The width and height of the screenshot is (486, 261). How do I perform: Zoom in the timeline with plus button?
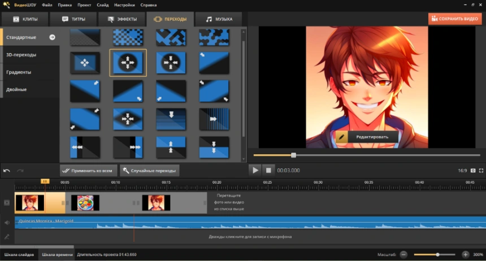466,254
